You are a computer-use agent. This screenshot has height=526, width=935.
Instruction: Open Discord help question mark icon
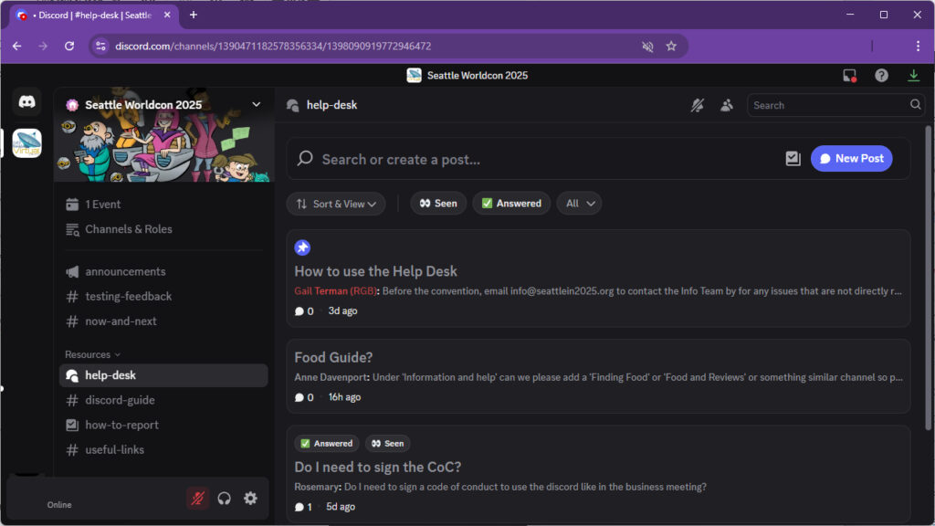tap(881, 76)
